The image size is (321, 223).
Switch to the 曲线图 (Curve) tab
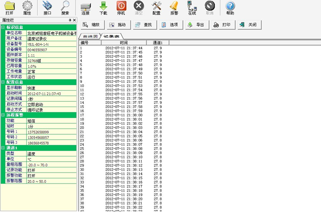click(90, 36)
